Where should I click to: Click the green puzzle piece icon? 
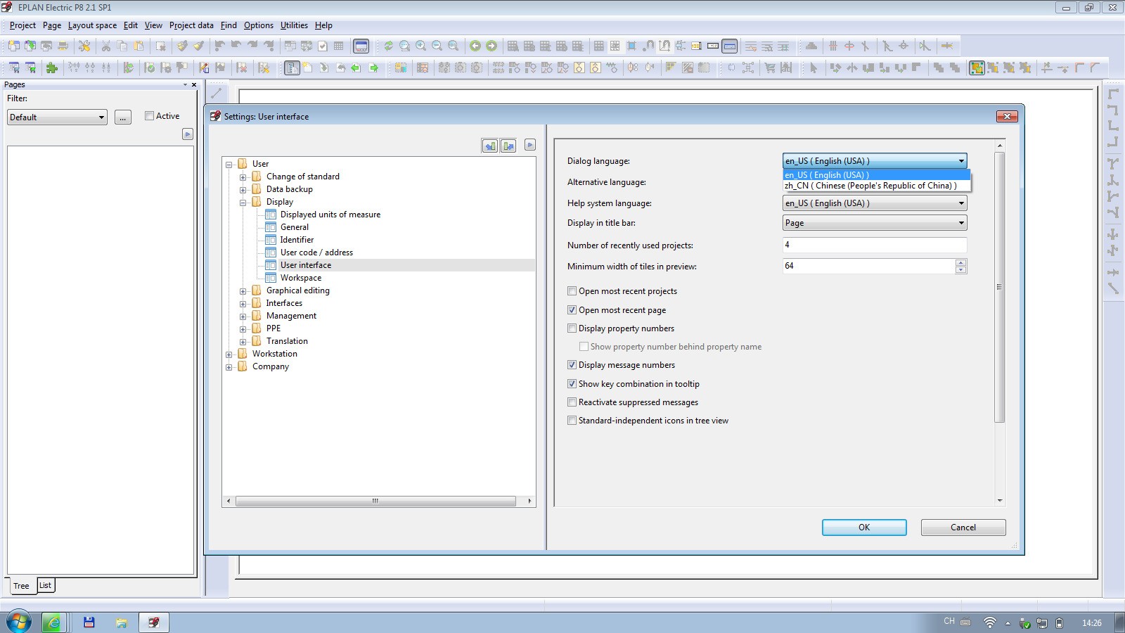51,68
